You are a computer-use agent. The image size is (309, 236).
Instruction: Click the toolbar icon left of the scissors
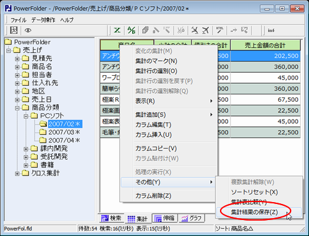pos(167,30)
